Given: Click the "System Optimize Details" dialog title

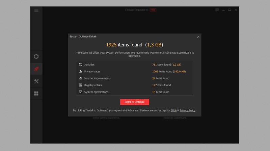Looking at the screenshot, I should (83, 37).
